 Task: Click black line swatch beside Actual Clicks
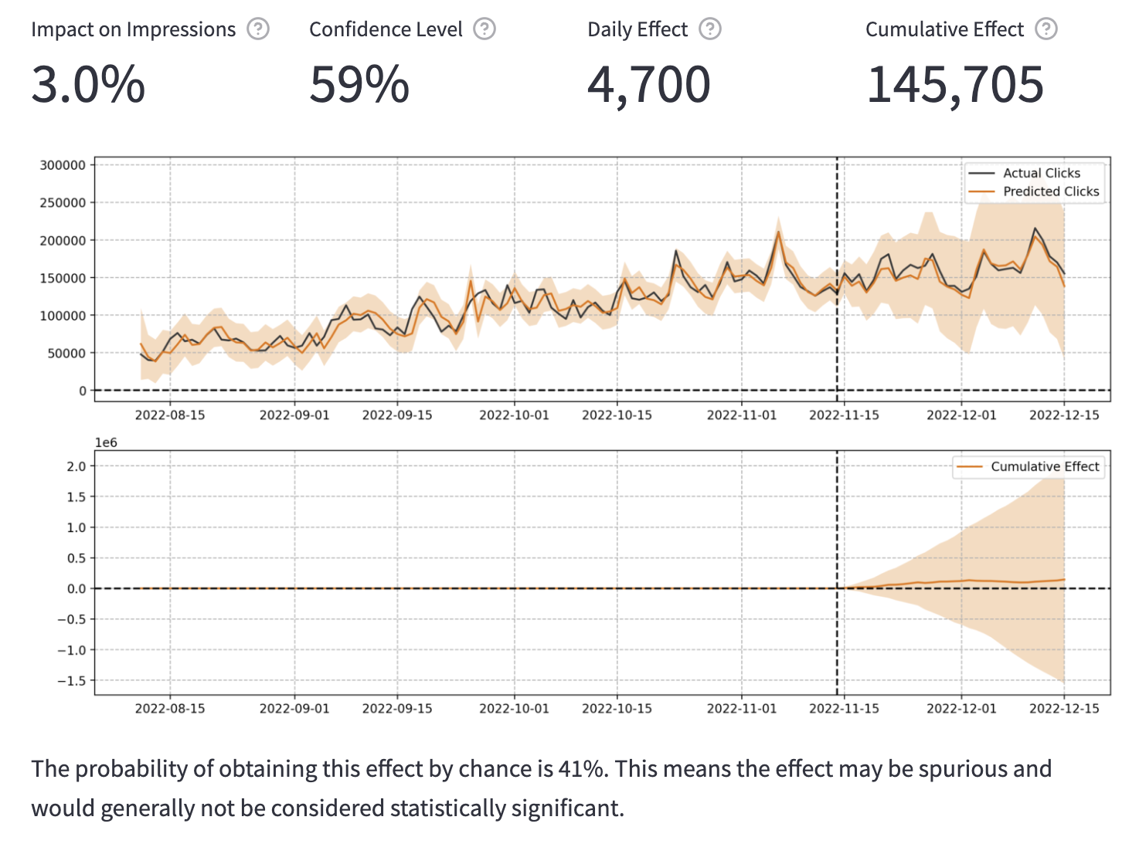[x=981, y=173]
